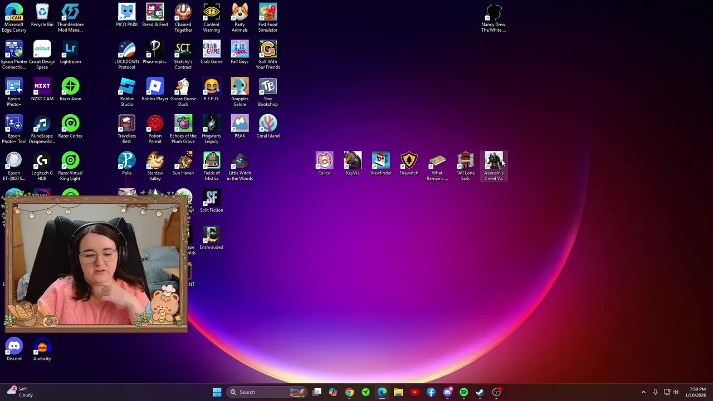Open the Lightroom desktop shortcut
This screenshot has width=713, height=401.
[x=70, y=52]
